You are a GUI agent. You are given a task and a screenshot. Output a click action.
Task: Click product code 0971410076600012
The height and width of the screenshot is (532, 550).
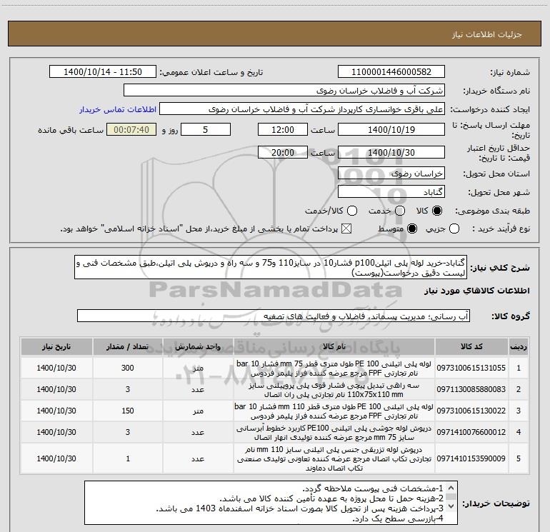pos(471,432)
